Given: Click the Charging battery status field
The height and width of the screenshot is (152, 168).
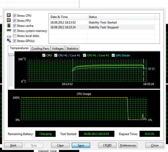Looking at the screenshot, I should 45,134.
